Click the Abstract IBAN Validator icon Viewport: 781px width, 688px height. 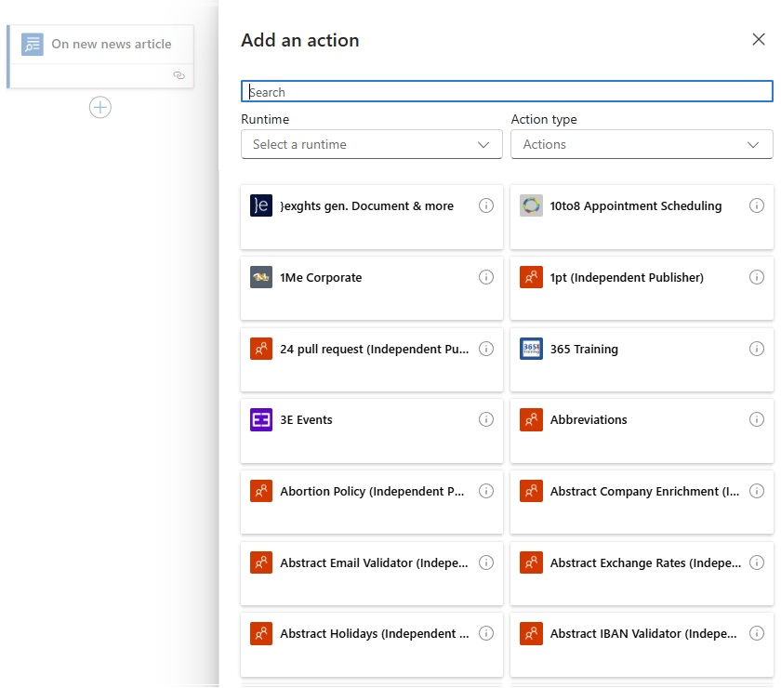tap(531, 634)
